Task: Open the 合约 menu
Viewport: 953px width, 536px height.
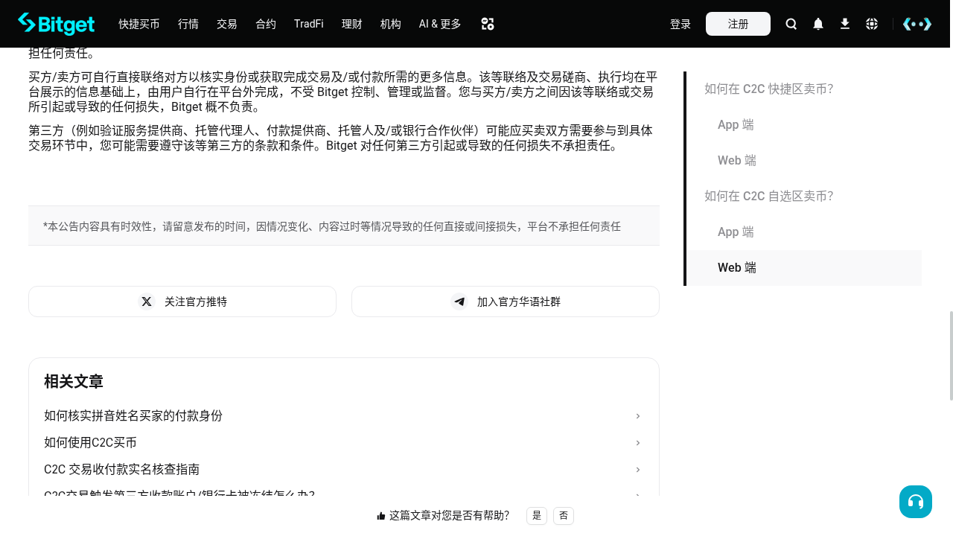Action: (266, 24)
